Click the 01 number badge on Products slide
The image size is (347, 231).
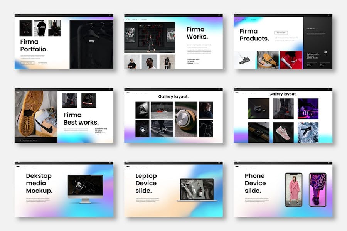click(x=325, y=52)
